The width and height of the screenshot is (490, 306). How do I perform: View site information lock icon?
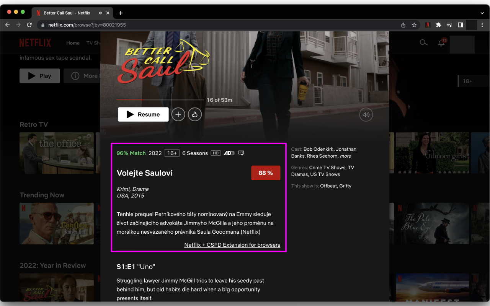43,25
